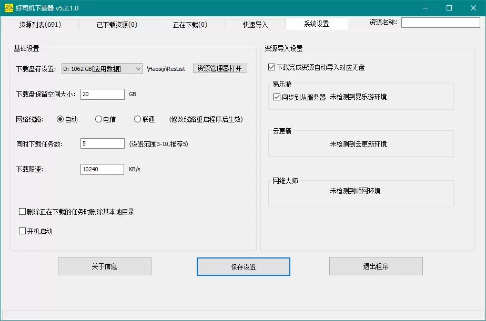The width and height of the screenshot is (486, 321).
Task: Click the \Haosiji\ResList path text
Action: (166, 69)
